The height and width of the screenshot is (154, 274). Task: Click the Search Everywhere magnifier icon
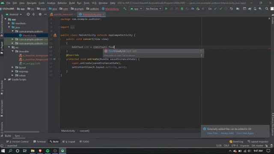(267, 9)
